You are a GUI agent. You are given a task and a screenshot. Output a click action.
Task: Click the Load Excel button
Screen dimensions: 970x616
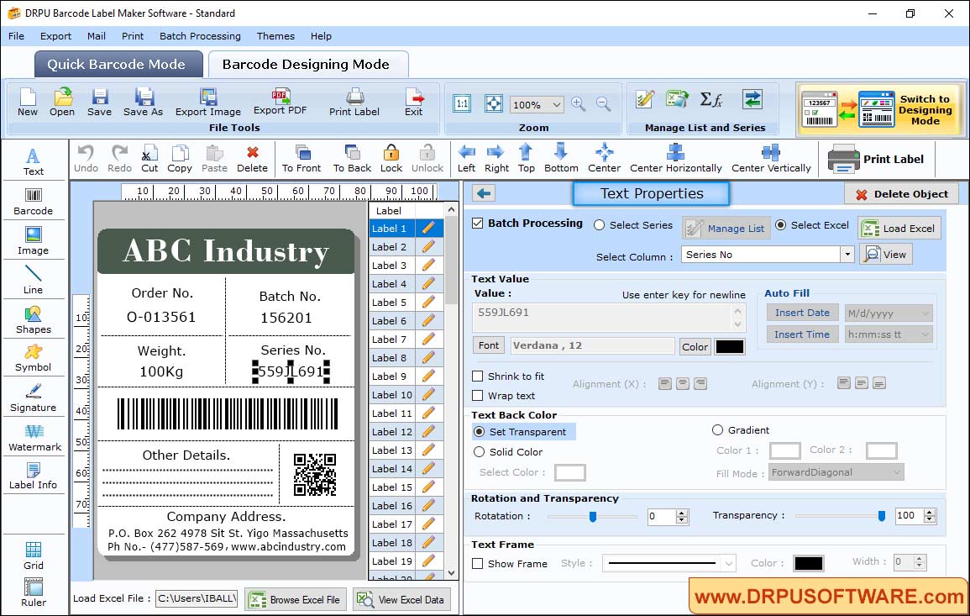pos(899,229)
